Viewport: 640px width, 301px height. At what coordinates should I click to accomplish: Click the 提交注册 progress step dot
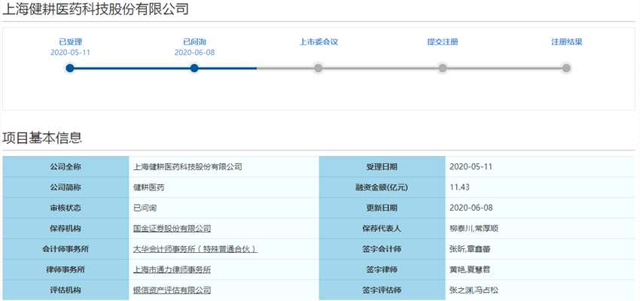click(443, 68)
